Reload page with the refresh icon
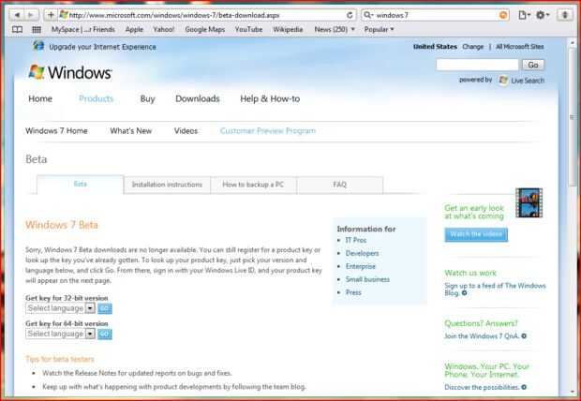Viewport: 581px width, 401px height. [350, 15]
